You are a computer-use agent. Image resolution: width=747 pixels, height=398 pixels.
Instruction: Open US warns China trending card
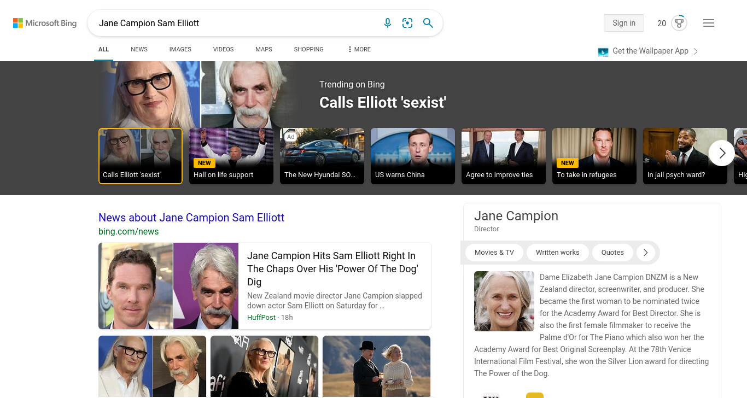(413, 156)
